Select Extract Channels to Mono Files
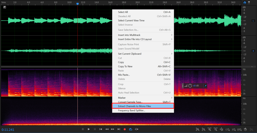The image size is (257, 133). point(143,106)
